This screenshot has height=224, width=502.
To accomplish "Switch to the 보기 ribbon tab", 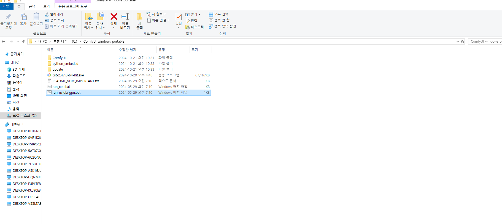I will tap(47, 6).
